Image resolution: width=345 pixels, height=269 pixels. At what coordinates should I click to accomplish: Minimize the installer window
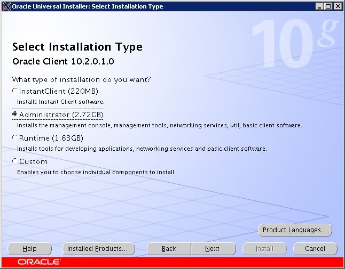[x=319, y=6]
